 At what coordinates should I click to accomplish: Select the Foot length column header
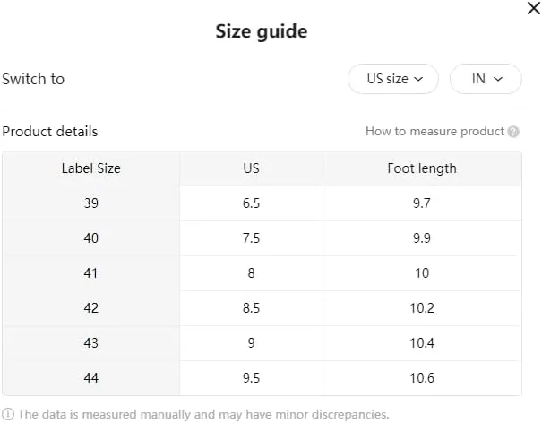tap(422, 168)
